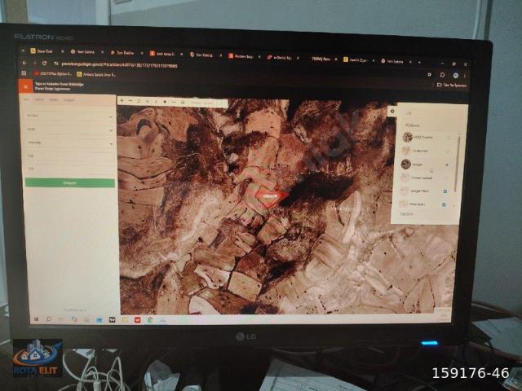Open the orange hamburger menu button
The width and height of the screenshot is (522, 391).
25,86
